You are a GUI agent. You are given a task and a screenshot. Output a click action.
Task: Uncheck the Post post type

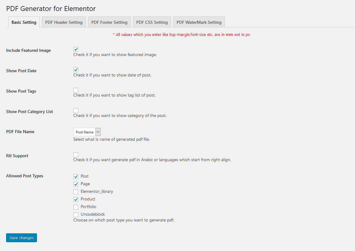coord(76,177)
